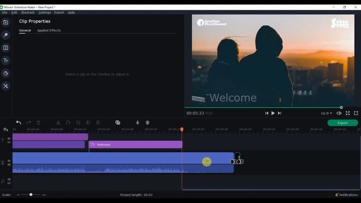Click the timeline Scale slider handle
The height and width of the screenshot is (203, 361).
pos(31,195)
